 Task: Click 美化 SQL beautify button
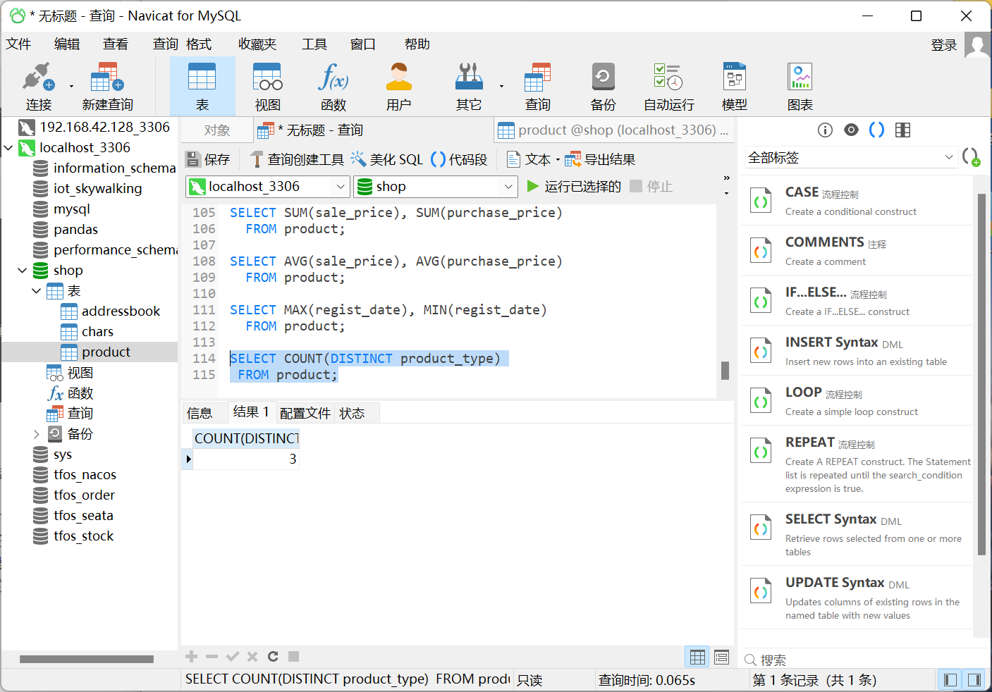click(x=387, y=160)
